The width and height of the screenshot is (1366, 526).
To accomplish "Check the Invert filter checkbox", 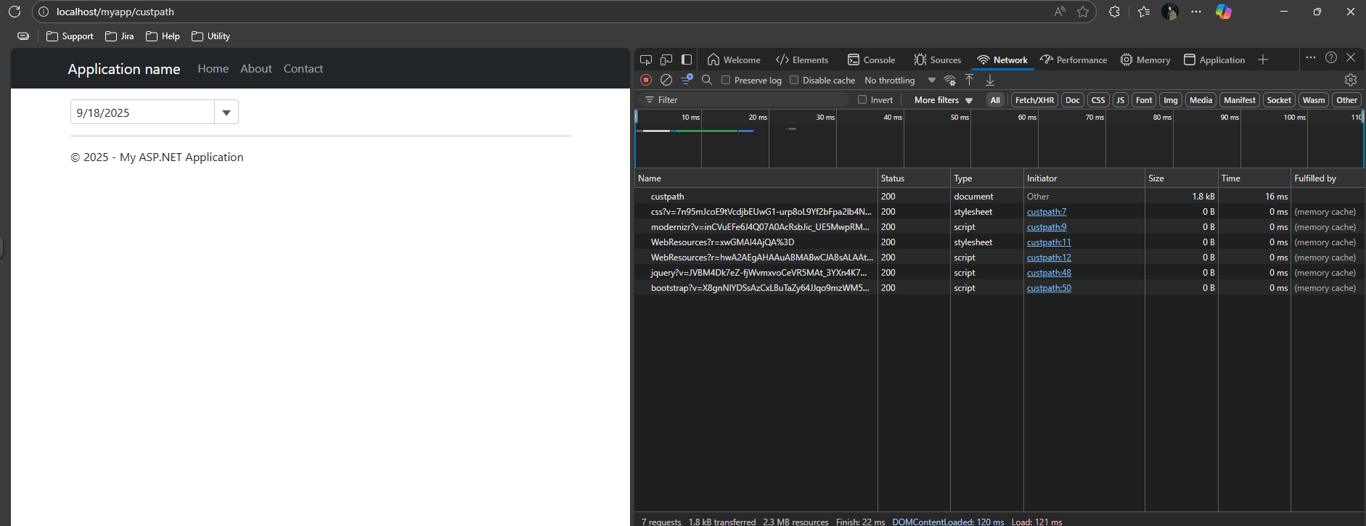I will (862, 100).
